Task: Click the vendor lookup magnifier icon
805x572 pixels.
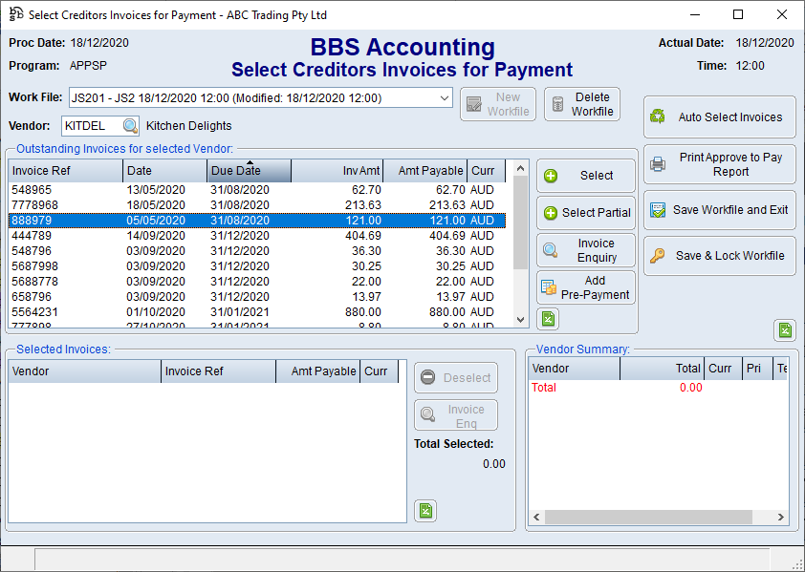Action: pos(130,126)
